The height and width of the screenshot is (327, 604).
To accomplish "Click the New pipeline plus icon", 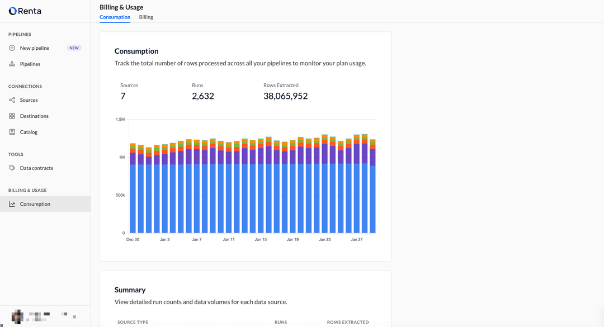I will click(x=12, y=48).
